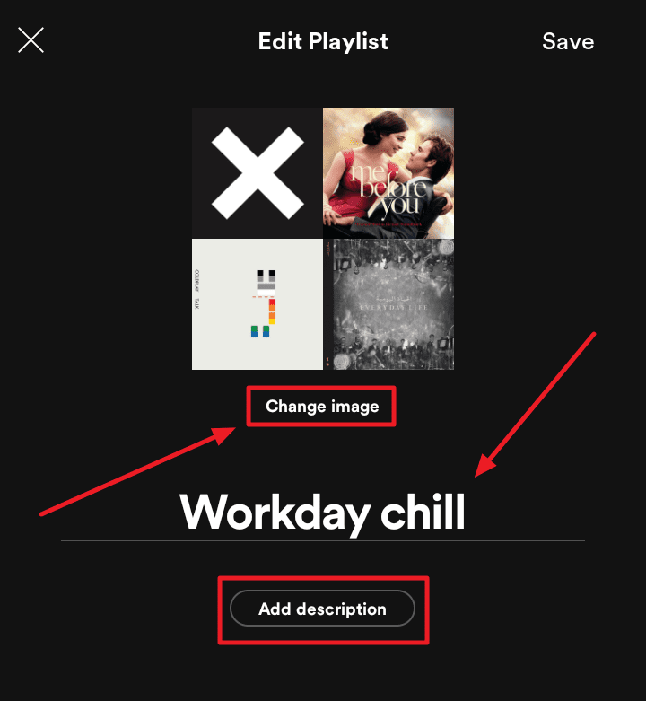Screen dimensions: 646x701
Task: Click the large white X artwork
Action: (258, 173)
